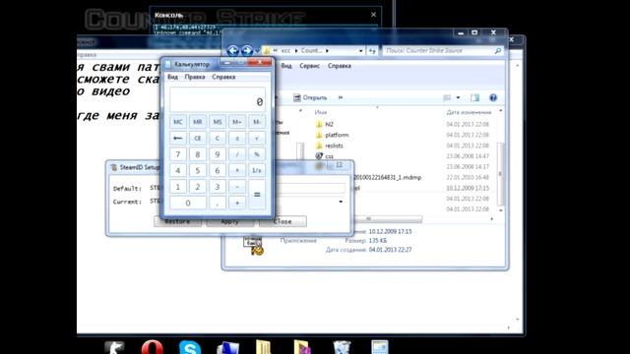Click the calculator M- key
The image size is (630, 354).
tap(257, 122)
